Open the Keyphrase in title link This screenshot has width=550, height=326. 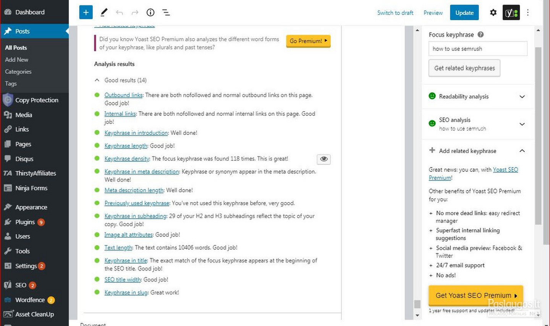126,261
